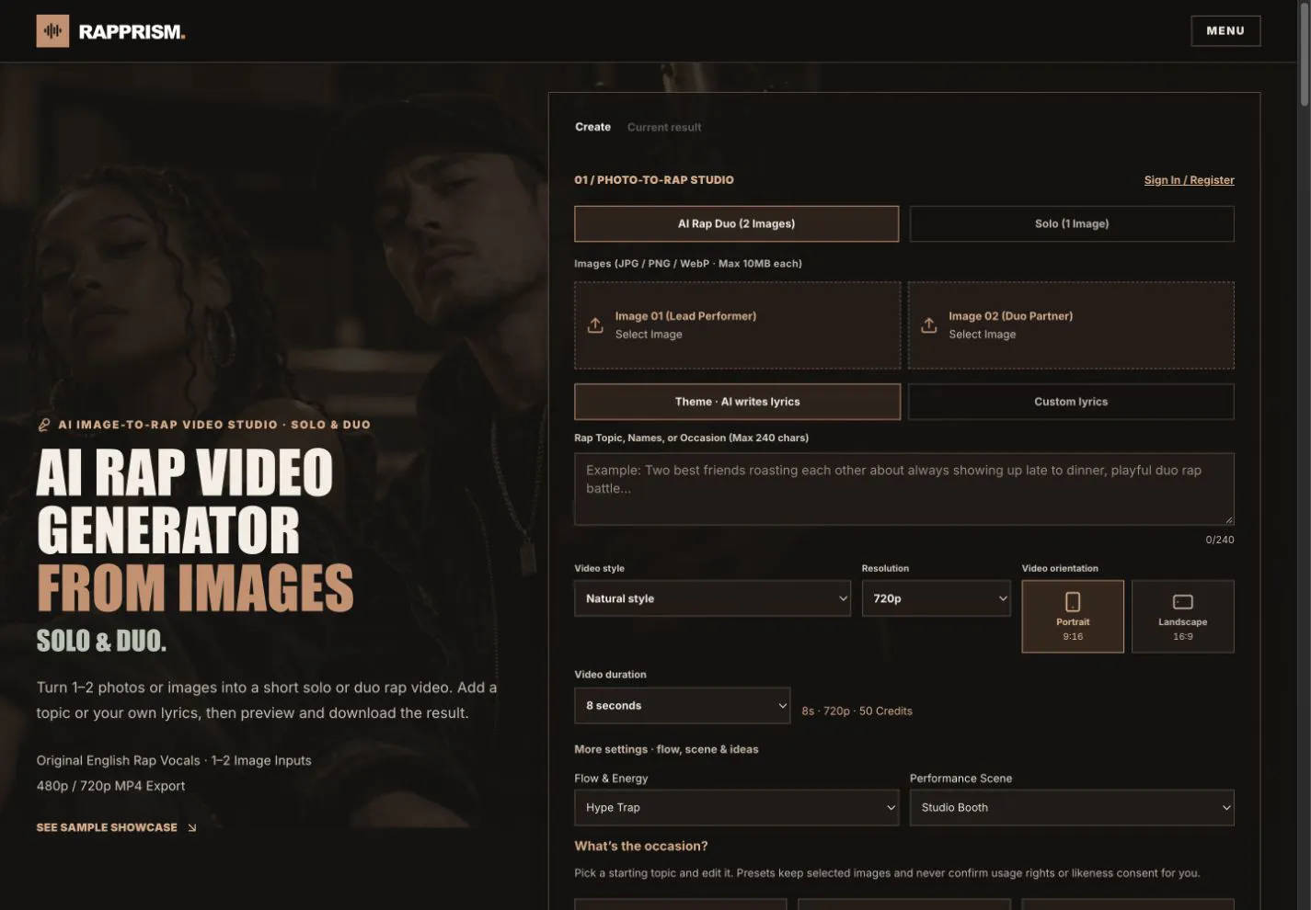Viewport: 1311px width, 910px height.
Task: Open the Video style dropdown
Action: (x=712, y=598)
